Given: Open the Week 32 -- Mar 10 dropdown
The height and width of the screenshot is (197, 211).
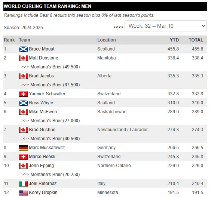Looking at the screenshot, I should [166, 26].
